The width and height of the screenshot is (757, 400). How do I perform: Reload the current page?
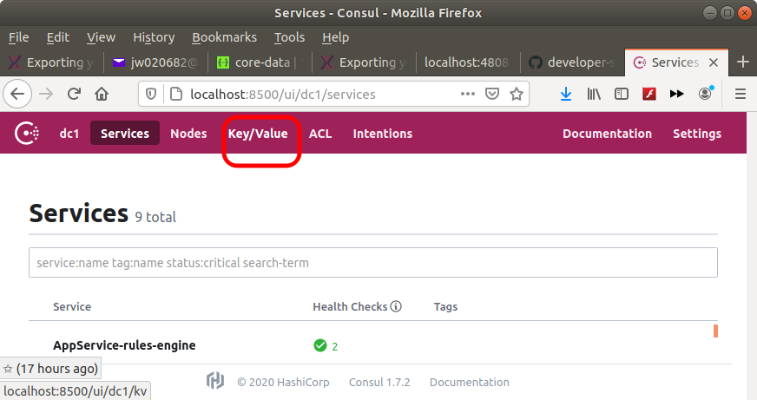click(x=74, y=94)
